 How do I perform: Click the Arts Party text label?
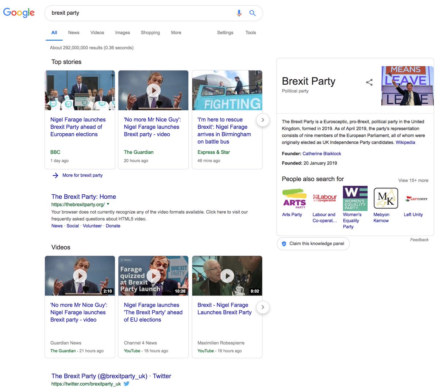click(292, 215)
